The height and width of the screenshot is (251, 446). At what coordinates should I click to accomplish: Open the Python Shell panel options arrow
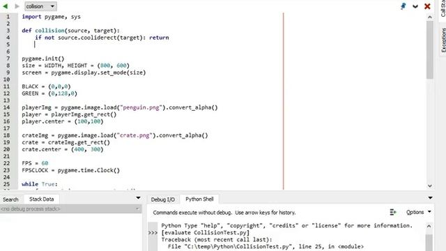(x=430, y=198)
